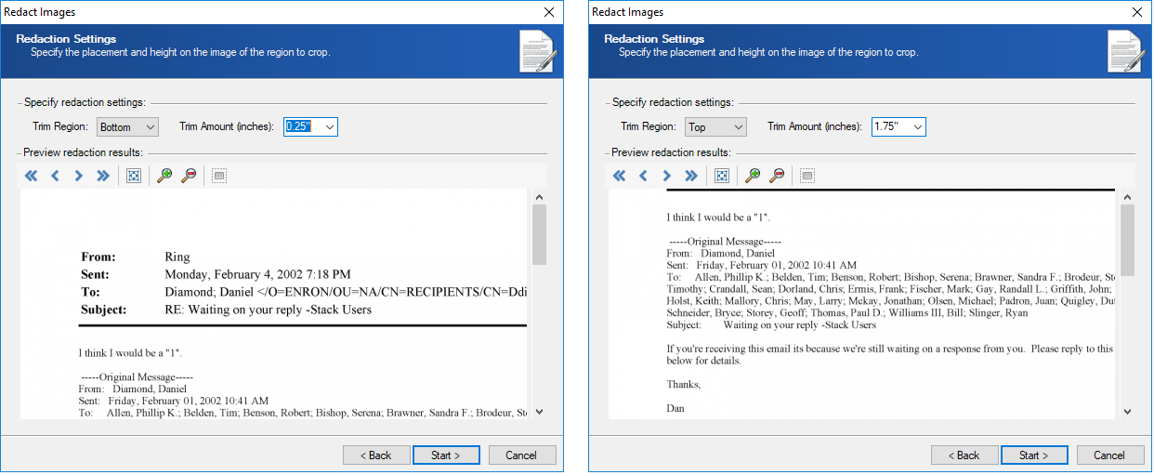Open Trim Region dropdown showing Top
The width and height of the screenshot is (1154, 475).
(716, 126)
